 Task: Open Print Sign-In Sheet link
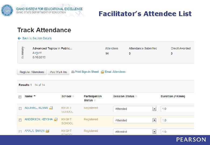(x=87, y=72)
